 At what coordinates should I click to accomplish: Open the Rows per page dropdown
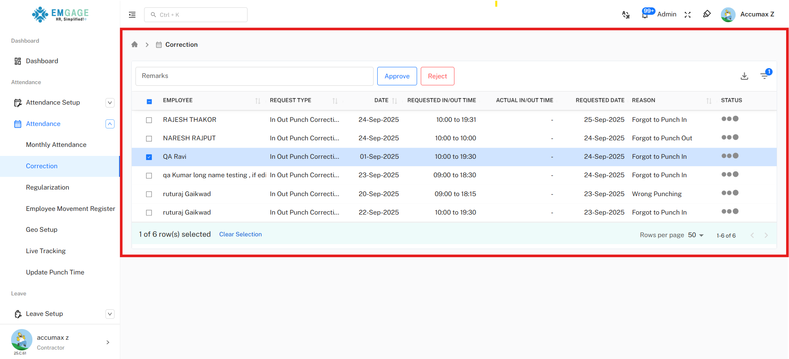click(696, 235)
